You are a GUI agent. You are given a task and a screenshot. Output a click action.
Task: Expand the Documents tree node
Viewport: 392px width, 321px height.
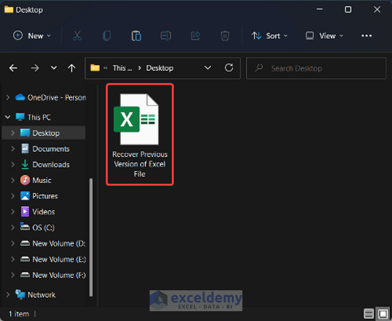tap(13, 148)
